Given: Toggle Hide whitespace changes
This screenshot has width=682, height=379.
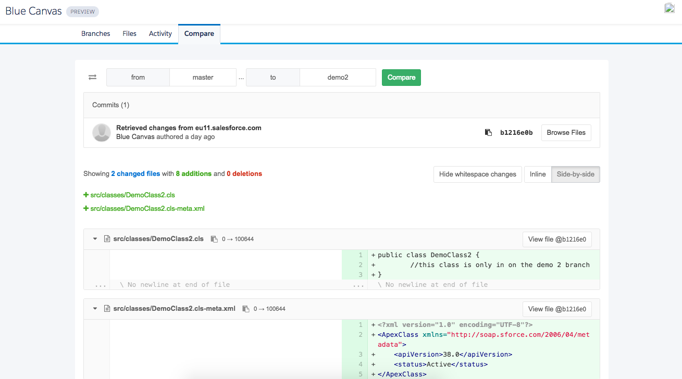Looking at the screenshot, I should click(x=478, y=174).
